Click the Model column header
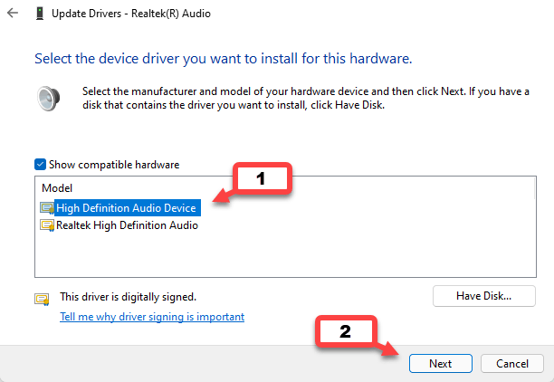The height and width of the screenshot is (382, 554). click(57, 188)
